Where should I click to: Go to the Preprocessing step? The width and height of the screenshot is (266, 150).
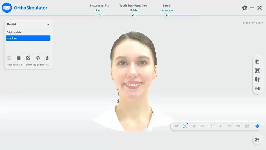click(x=99, y=8)
